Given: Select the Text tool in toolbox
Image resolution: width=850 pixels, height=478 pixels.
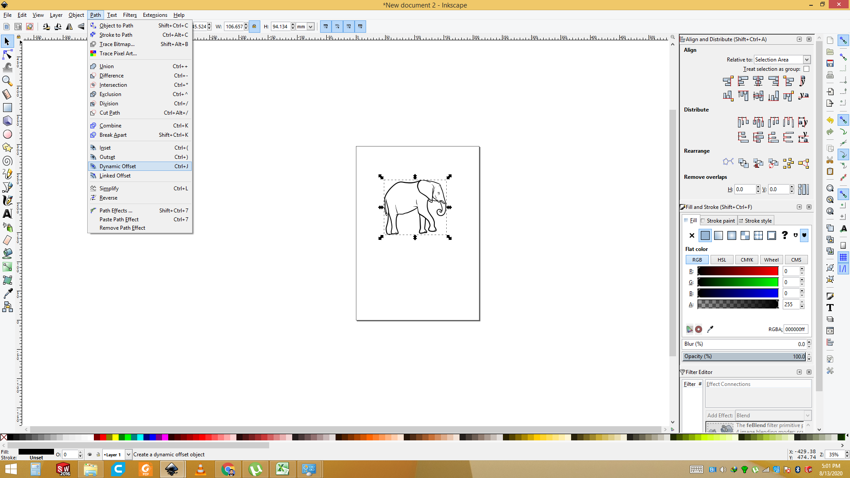Looking at the screenshot, I should click(x=7, y=214).
